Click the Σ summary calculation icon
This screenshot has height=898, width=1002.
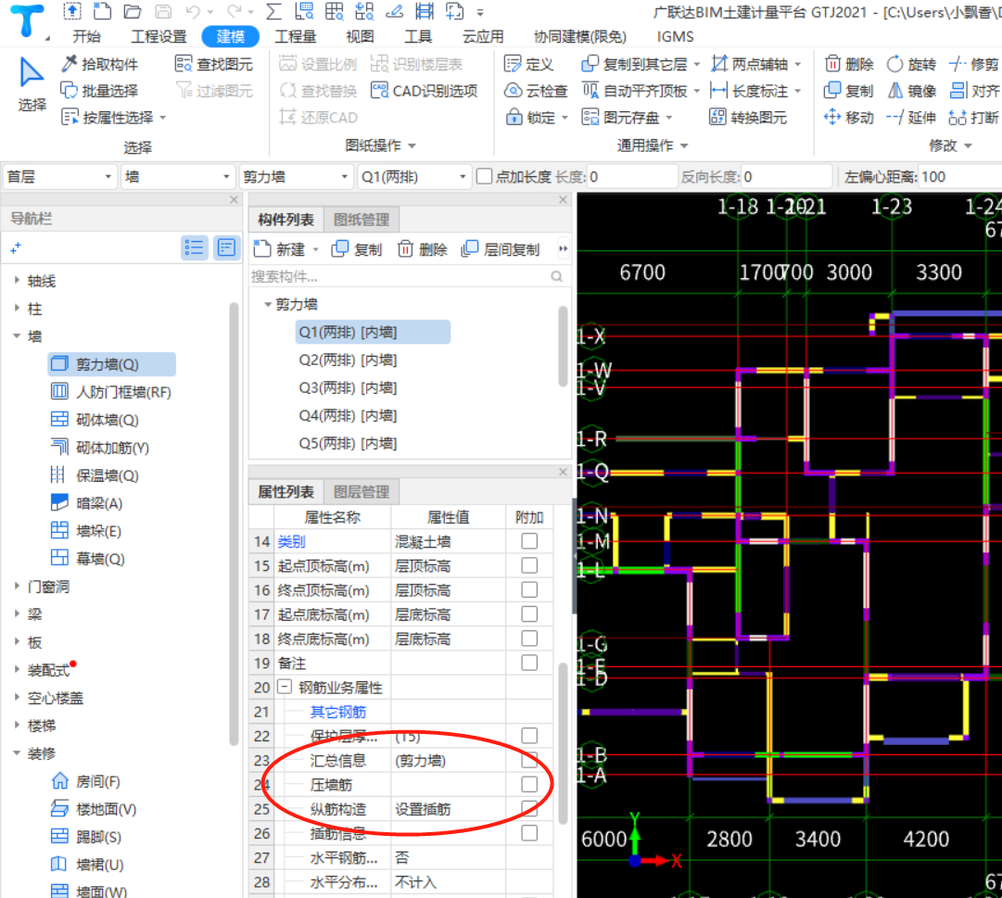pos(273,11)
